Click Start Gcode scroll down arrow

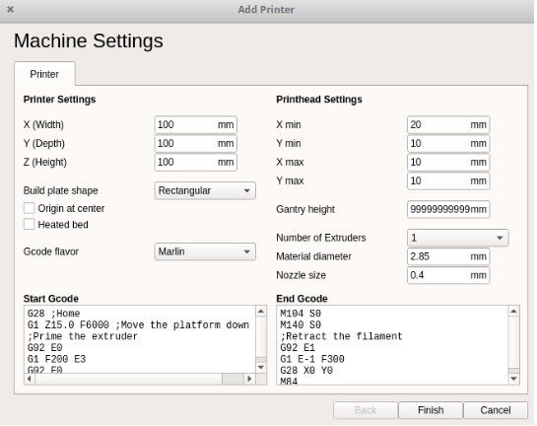point(261,368)
